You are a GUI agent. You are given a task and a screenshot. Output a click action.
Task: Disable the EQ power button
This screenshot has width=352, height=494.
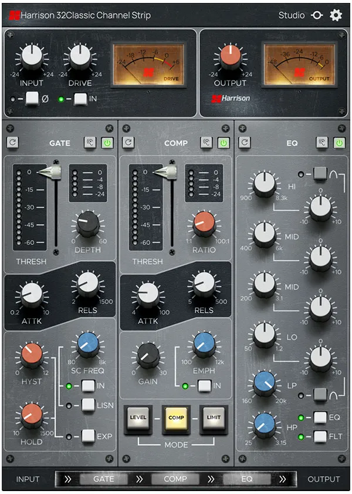point(339,142)
